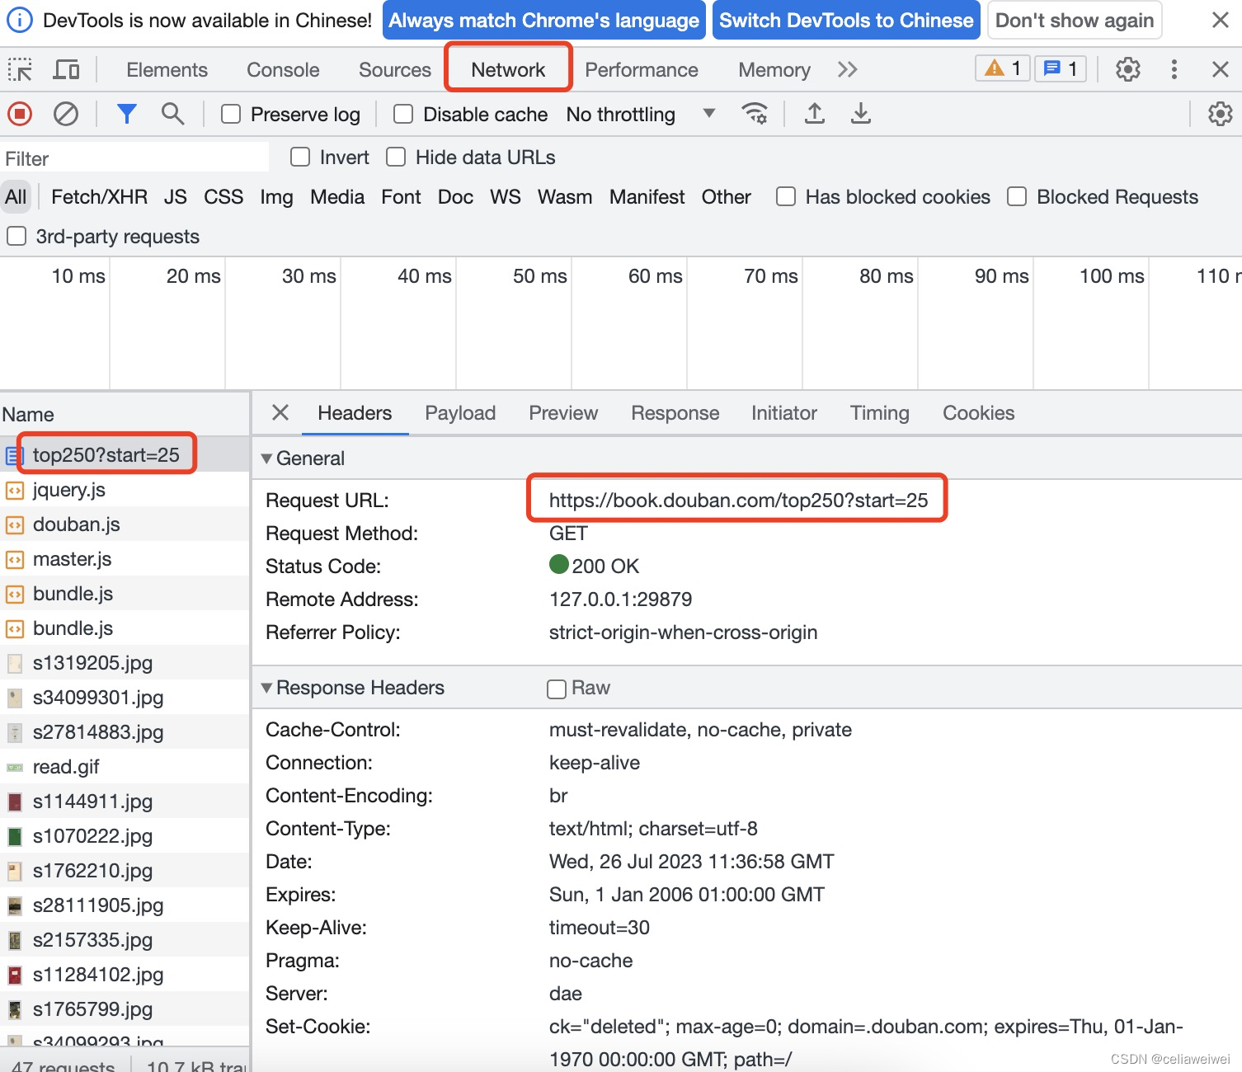This screenshot has width=1242, height=1072.
Task: Open the network search magnifier
Action: click(x=172, y=114)
